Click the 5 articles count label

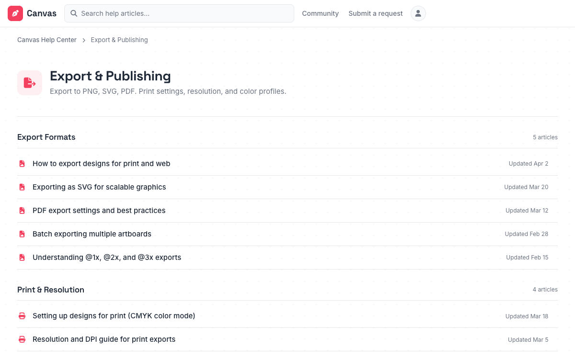coord(545,137)
